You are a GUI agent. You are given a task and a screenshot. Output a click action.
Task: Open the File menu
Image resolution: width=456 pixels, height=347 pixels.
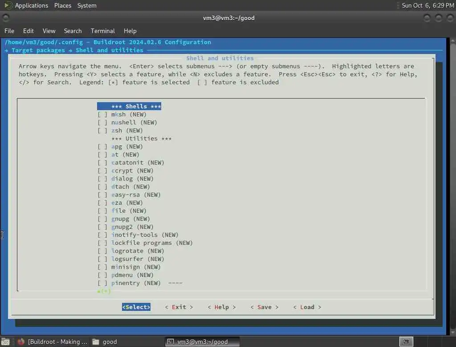click(x=9, y=31)
